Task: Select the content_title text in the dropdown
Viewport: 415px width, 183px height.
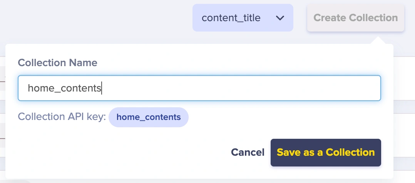Action: pyautogui.click(x=231, y=18)
